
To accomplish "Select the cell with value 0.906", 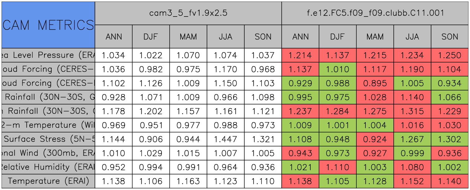I will 151,139.
